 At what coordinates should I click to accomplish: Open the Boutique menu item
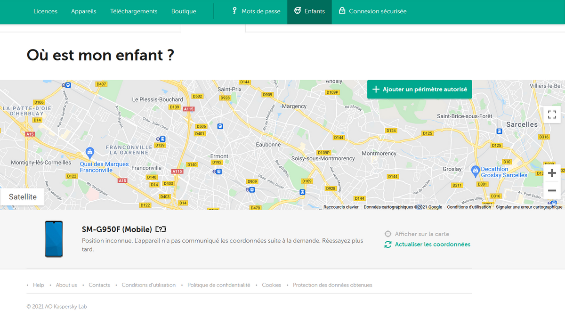coord(184,11)
